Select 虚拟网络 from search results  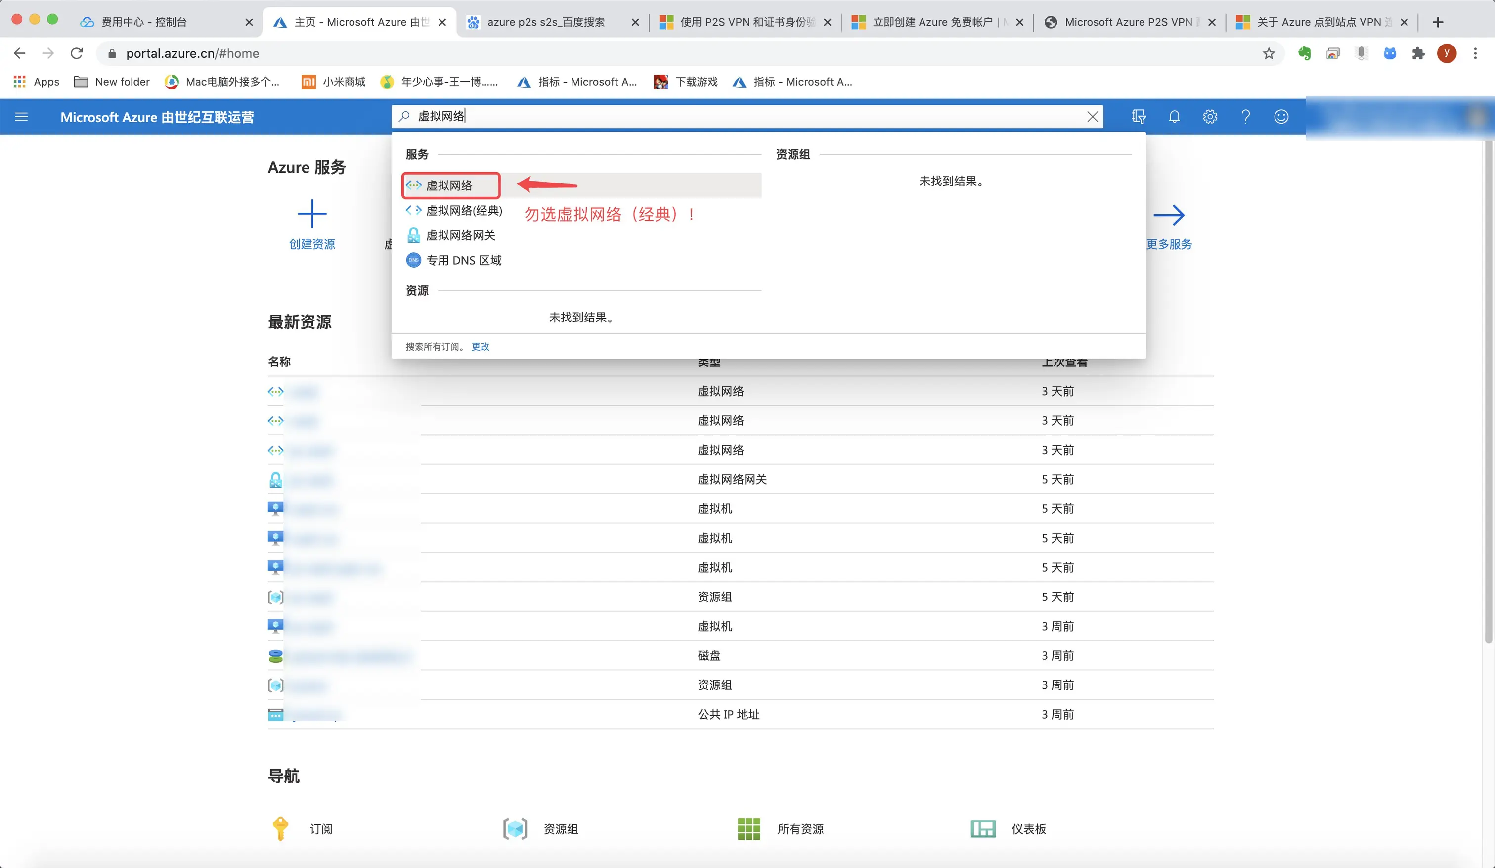(x=450, y=186)
